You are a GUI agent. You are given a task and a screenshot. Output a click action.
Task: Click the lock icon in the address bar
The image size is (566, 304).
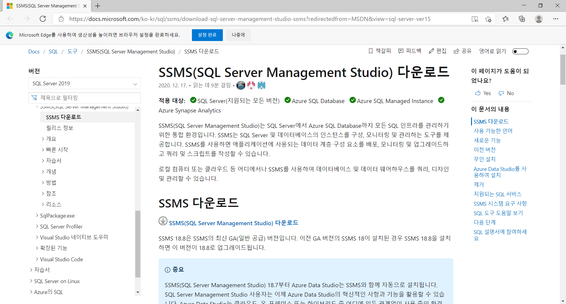(x=61, y=19)
